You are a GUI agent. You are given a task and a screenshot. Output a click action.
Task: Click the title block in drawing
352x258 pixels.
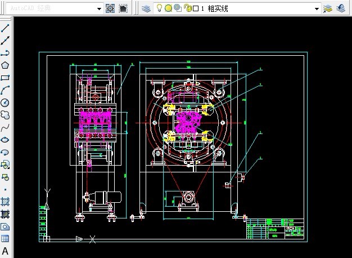276,229
